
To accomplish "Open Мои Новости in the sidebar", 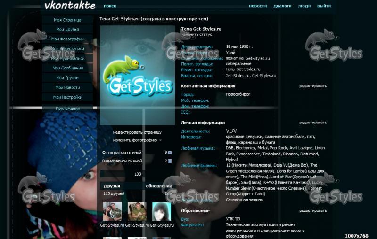I will (x=67, y=87).
